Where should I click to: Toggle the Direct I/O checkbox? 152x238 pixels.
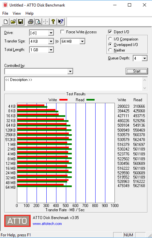(110, 32)
